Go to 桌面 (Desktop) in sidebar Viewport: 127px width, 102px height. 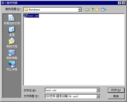(12, 31)
